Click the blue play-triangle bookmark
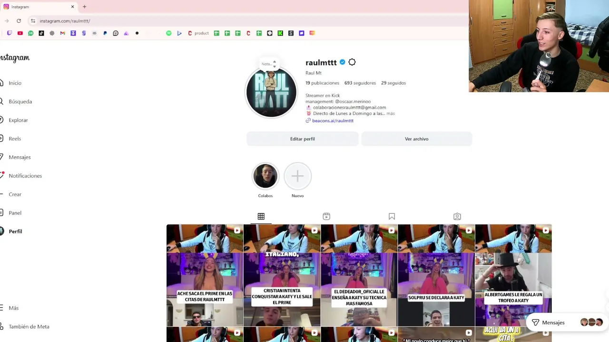Screen dimensions: 609x342 click(179, 33)
